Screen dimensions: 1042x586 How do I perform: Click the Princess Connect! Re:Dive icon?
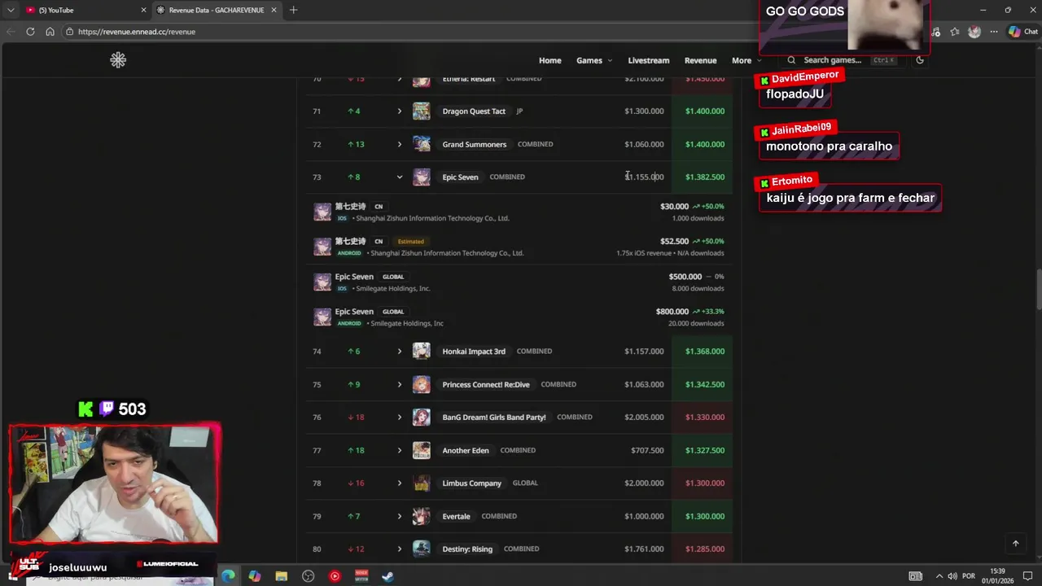coord(421,384)
